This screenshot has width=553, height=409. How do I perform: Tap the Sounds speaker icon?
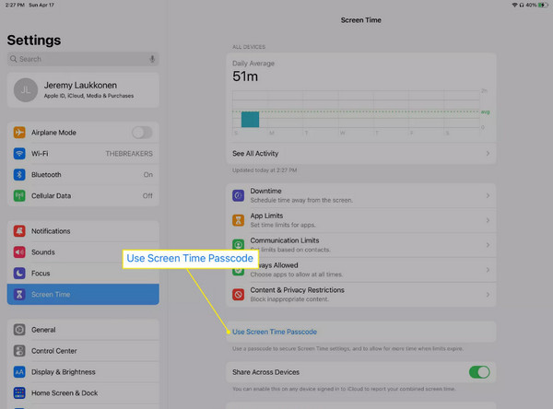click(19, 252)
